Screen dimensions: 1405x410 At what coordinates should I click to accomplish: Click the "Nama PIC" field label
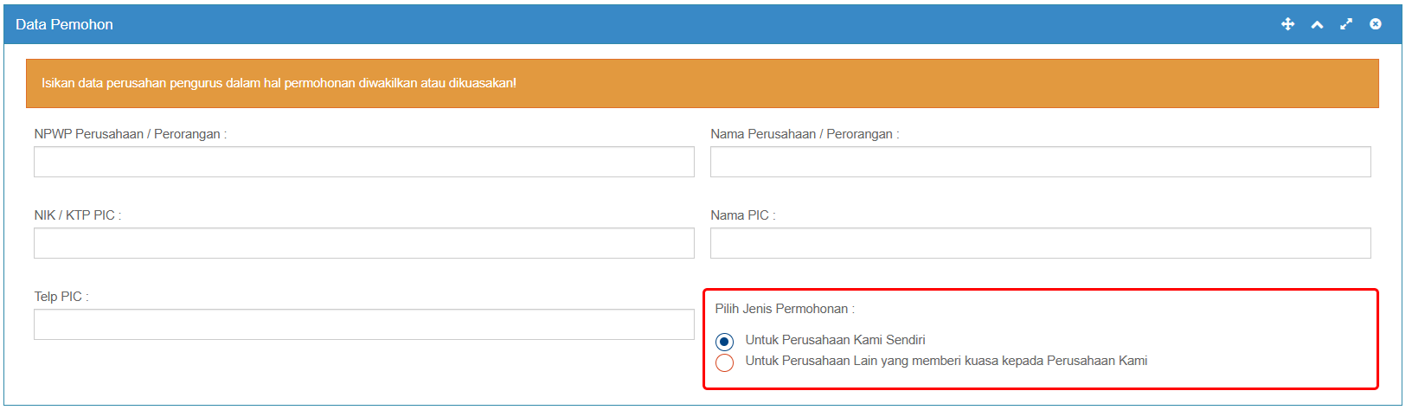742,215
